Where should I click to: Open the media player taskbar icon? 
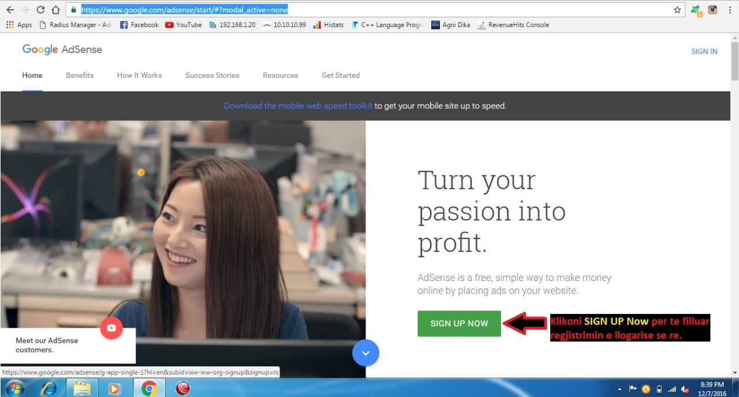coord(115,388)
